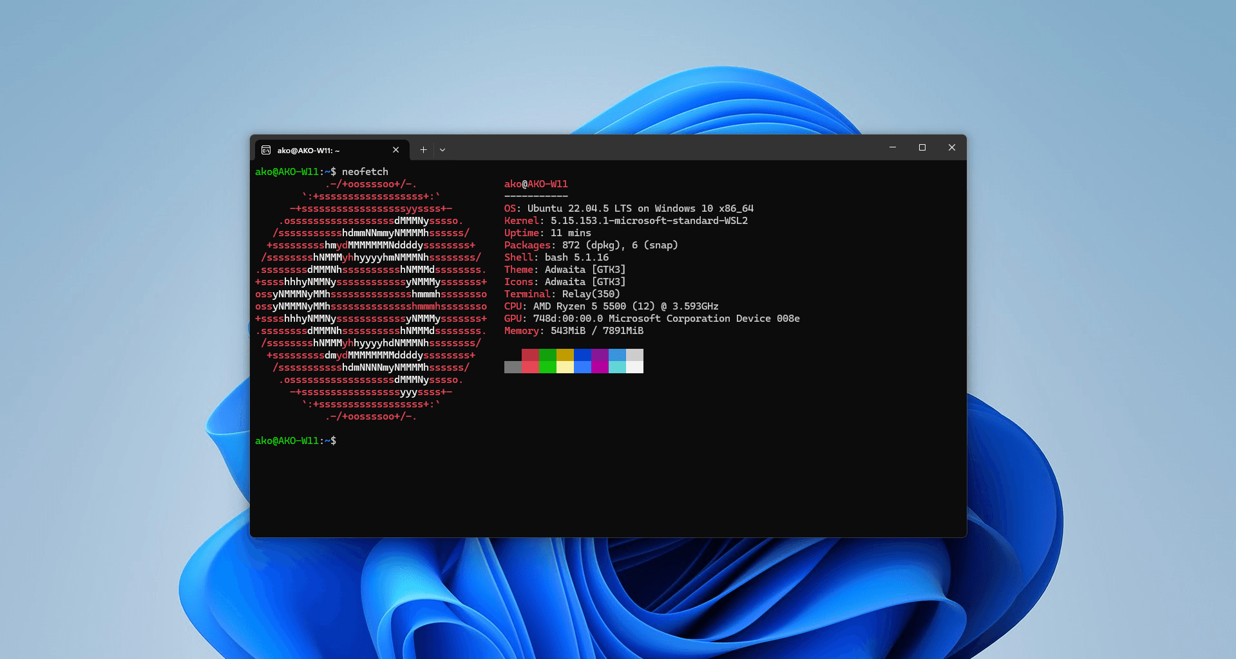
Task: Click the Memory usage line
Action: pos(573,331)
